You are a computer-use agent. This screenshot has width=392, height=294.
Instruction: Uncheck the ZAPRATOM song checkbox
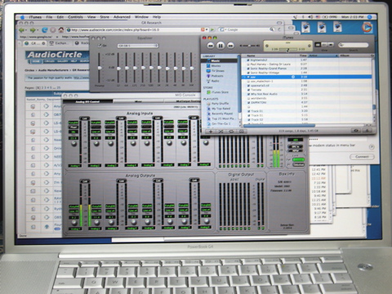click(x=248, y=103)
